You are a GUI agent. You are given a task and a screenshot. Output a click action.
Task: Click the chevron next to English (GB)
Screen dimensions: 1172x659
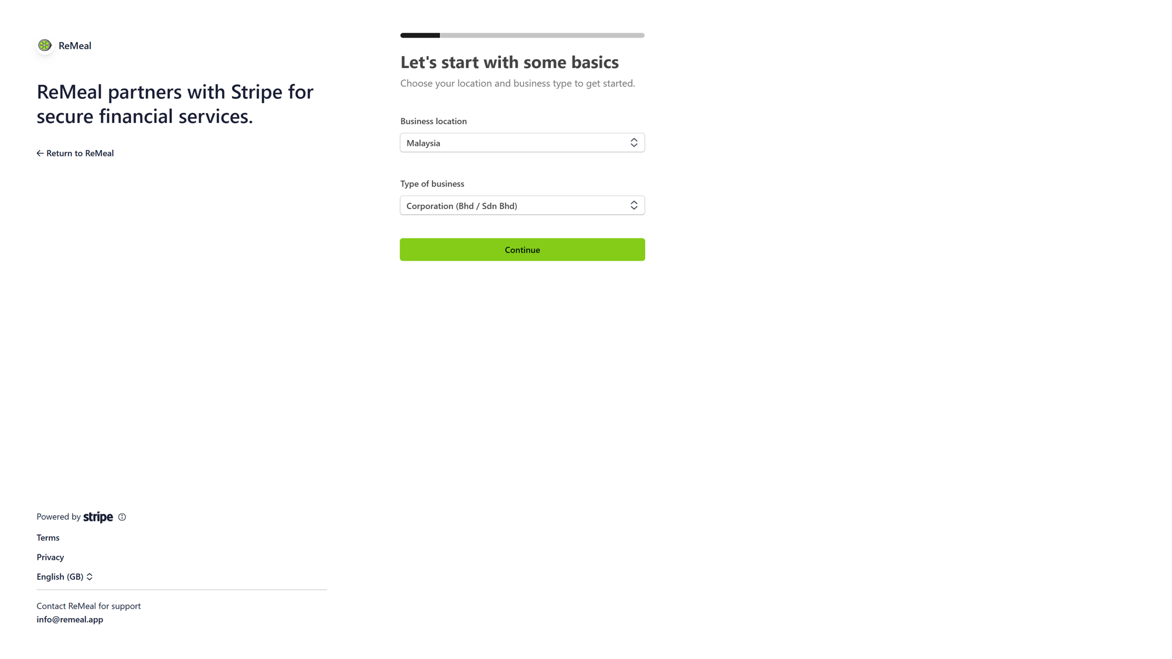(x=90, y=577)
